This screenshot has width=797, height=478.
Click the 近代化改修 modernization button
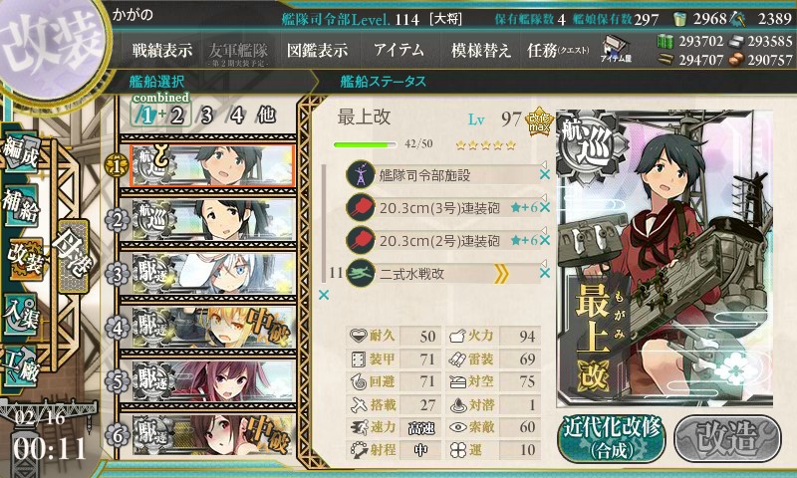point(612,438)
